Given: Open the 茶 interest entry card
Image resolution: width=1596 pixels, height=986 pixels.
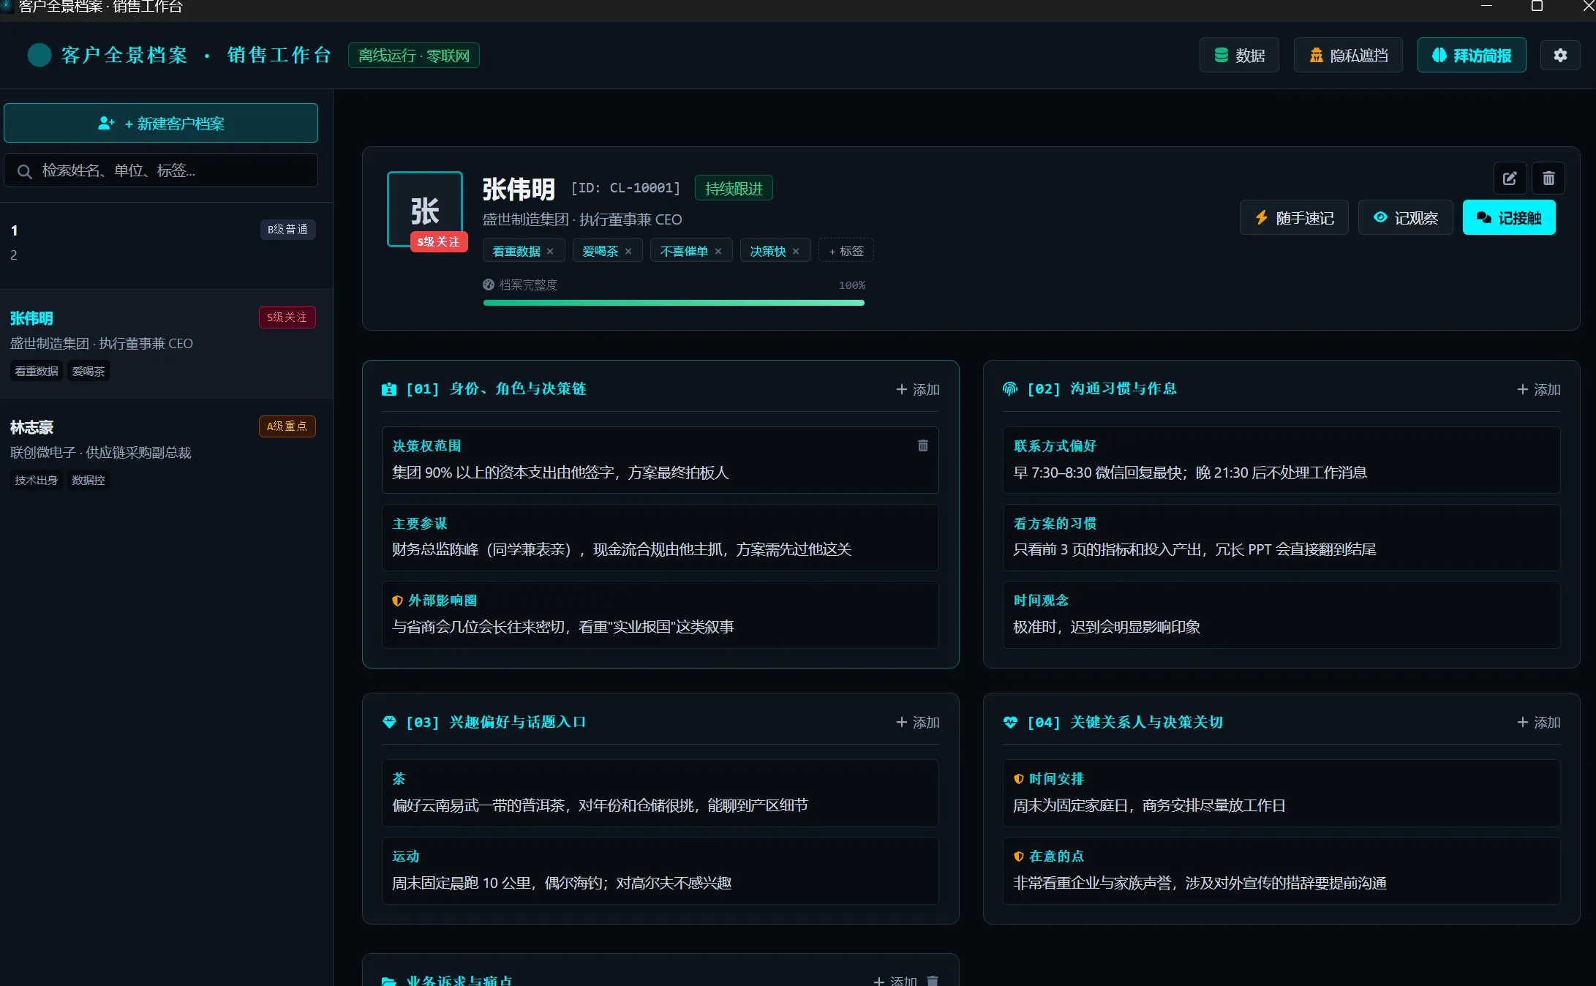Looking at the screenshot, I should coord(660,793).
